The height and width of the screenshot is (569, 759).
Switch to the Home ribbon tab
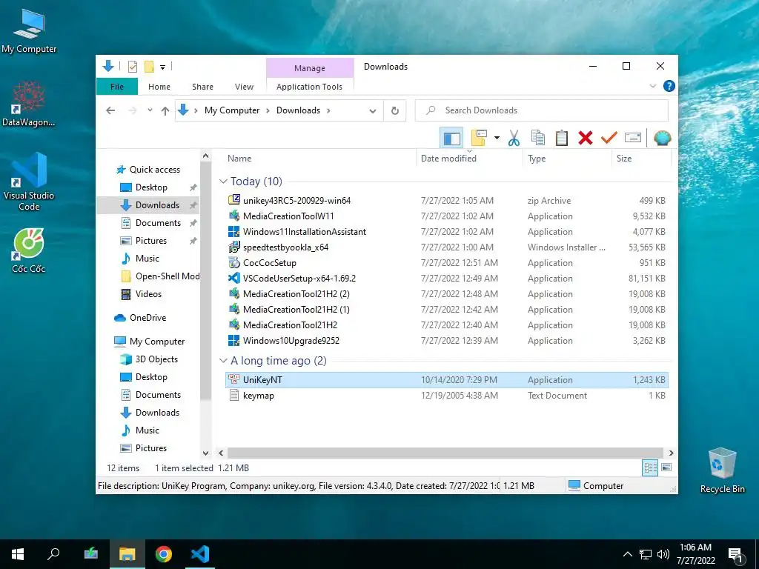(159, 87)
